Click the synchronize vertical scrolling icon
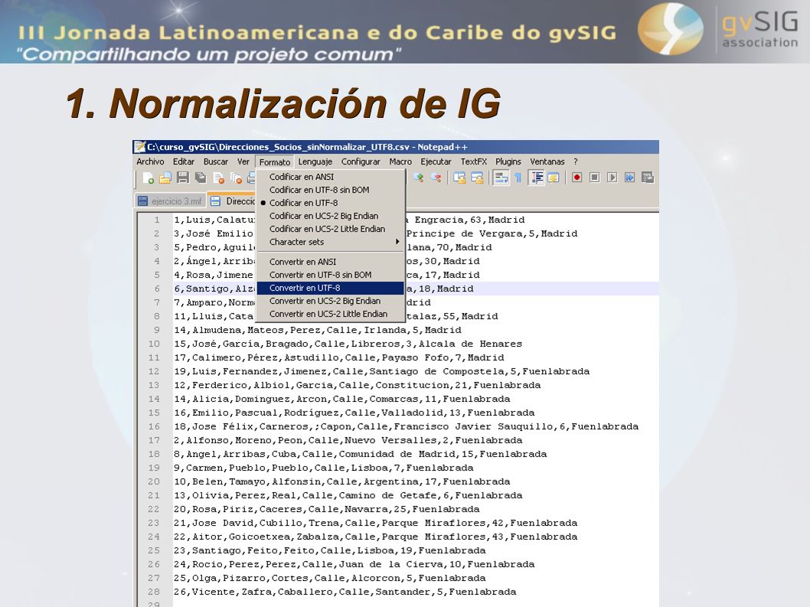 click(459, 178)
